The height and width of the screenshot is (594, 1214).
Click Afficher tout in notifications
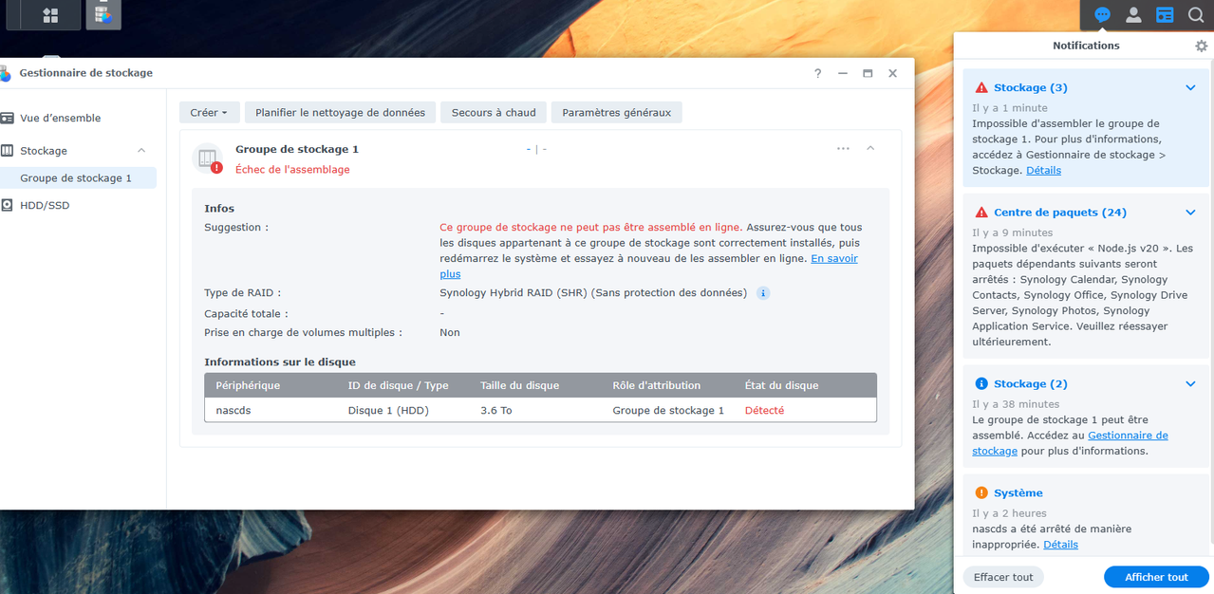(x=1156, y=577)
